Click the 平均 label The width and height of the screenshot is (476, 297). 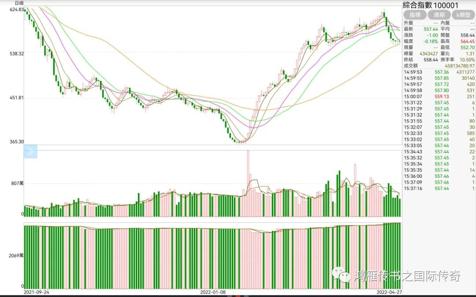click(x=445, y=29)
